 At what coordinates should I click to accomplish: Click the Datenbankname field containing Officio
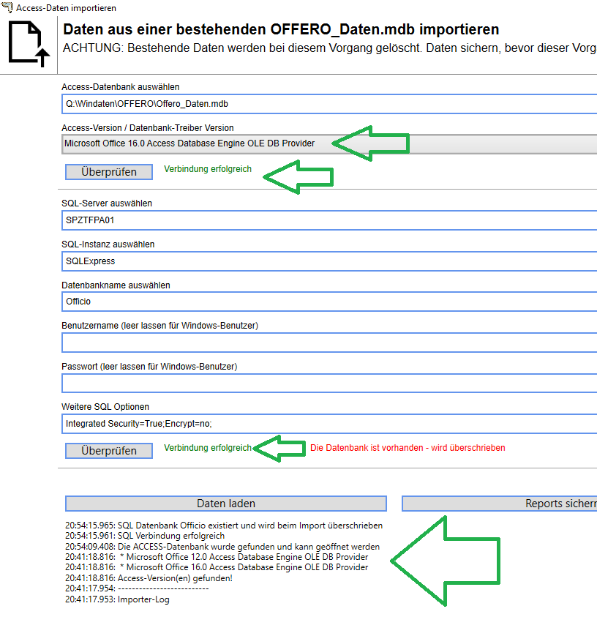click(329, 301)
